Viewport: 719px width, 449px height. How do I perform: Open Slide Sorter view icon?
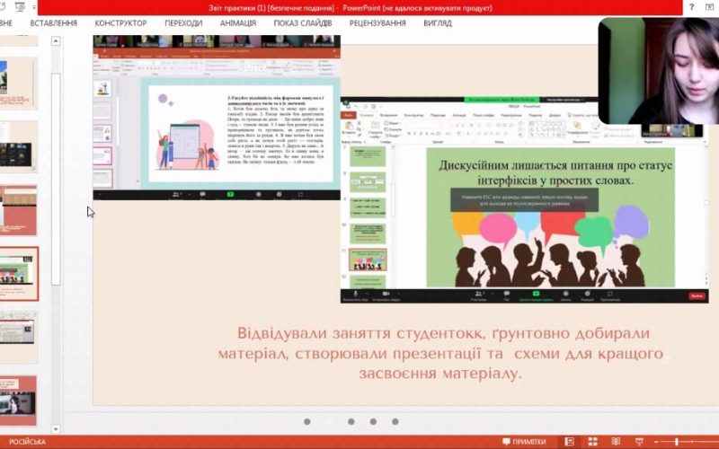[x=593, y=442]
